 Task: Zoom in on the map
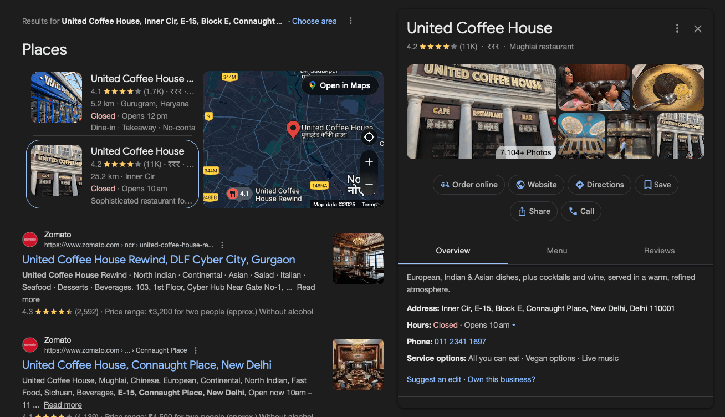pyautogui.click(x=369, y=162)
